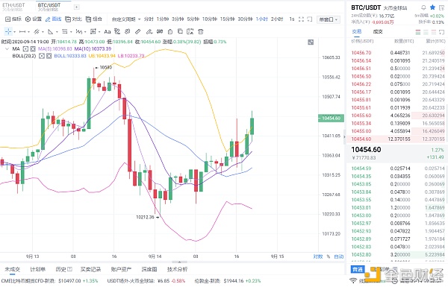
Task: Open the 未成交 open orders tab
Action: [12, 269]
